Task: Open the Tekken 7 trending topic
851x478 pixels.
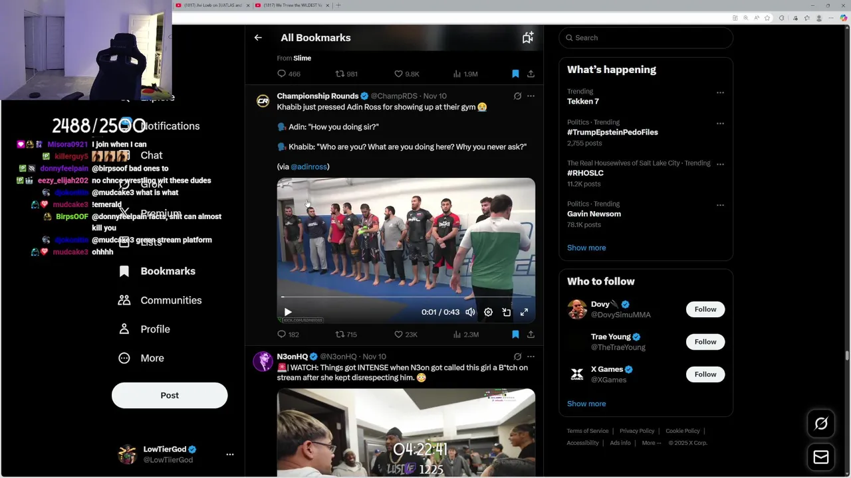Action: (583, 102)
